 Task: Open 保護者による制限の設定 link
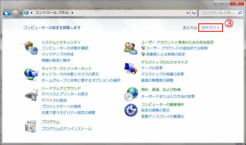point(166,54)
